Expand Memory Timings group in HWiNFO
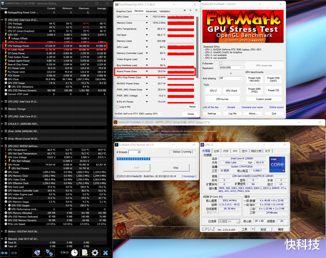Viewport: 326px width, 258px height. point(2,109)
